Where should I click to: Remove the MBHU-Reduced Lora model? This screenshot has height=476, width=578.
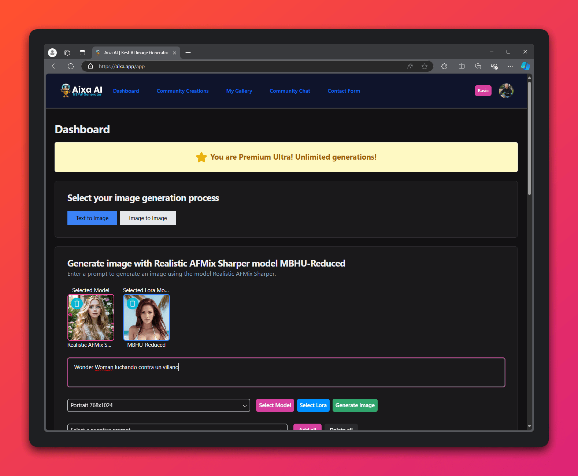click(133, 304)
